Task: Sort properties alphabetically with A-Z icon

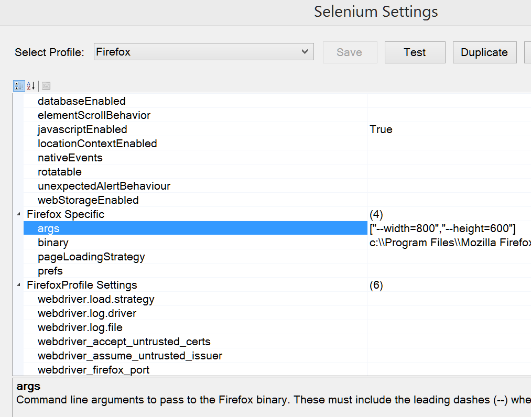Action: [x=30, y=85]
